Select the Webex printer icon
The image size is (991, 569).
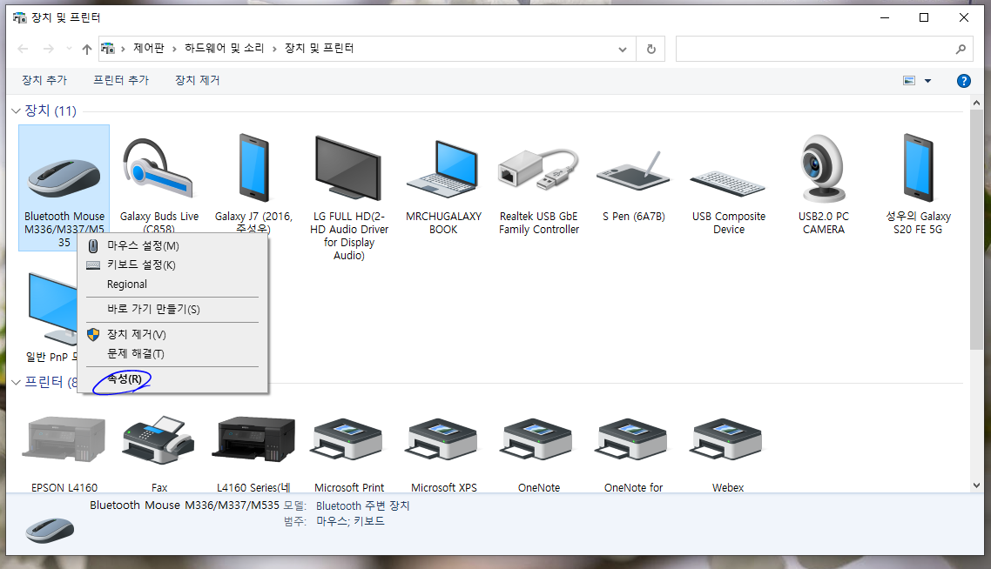727,439
